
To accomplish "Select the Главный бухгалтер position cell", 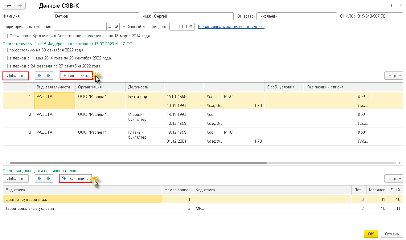I will [x=145, y=136].
